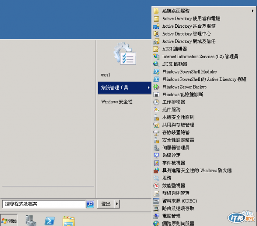Click the Active Directory 網域及信任 icon

(156, 41)
